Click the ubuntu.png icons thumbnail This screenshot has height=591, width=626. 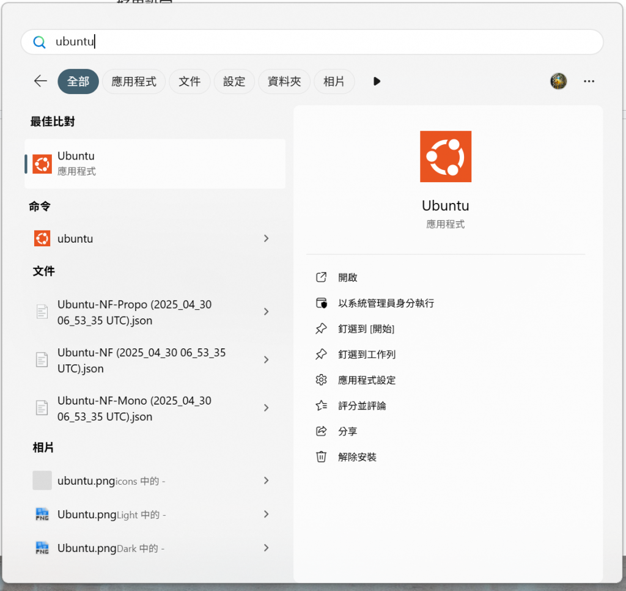tap(42, 480)
